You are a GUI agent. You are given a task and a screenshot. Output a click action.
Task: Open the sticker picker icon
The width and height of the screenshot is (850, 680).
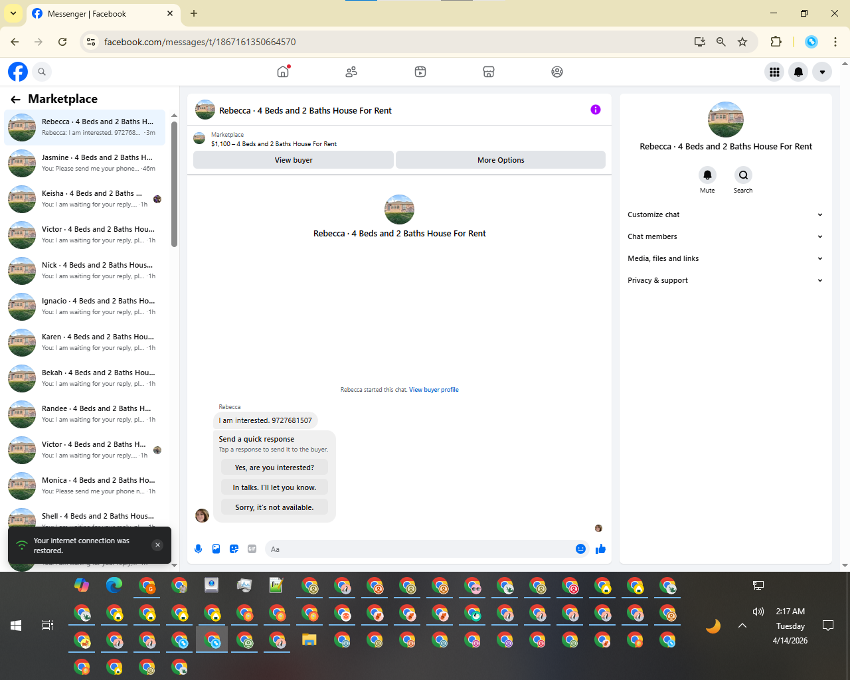234,549
